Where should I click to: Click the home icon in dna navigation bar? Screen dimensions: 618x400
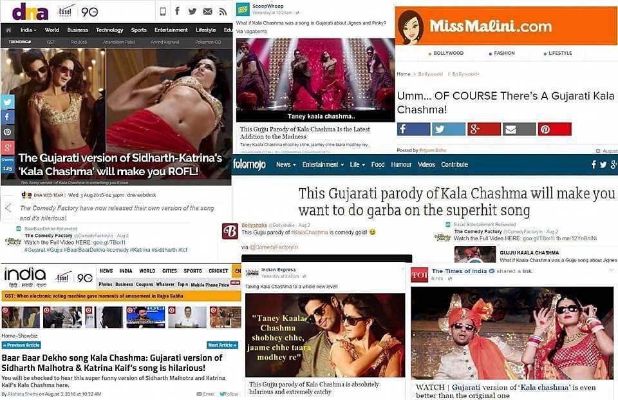(x=8, y=30)
